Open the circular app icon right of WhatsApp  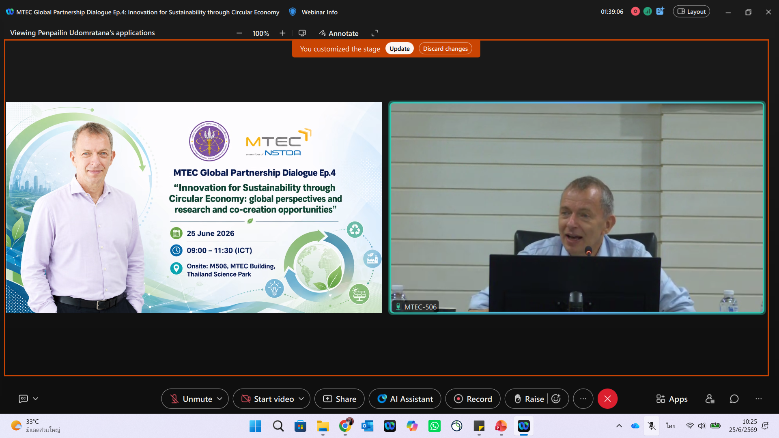457,426
